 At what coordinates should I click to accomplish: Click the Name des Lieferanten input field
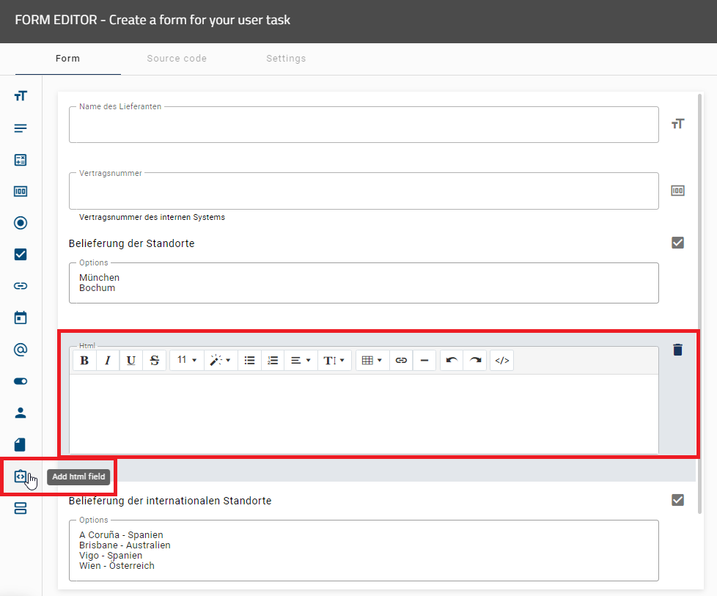point(364,125)
